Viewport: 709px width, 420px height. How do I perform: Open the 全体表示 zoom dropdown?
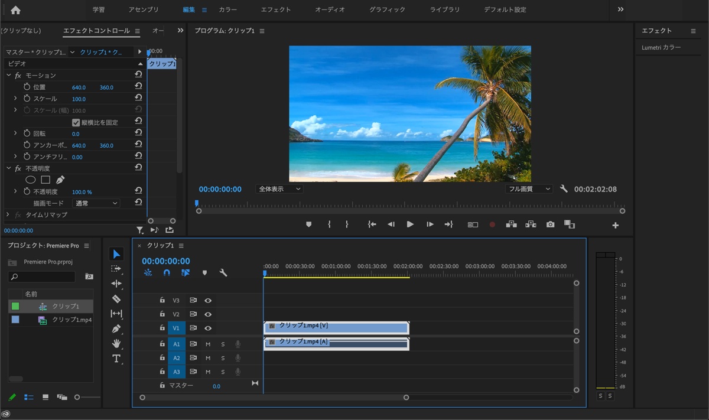(x=279, y=189)
